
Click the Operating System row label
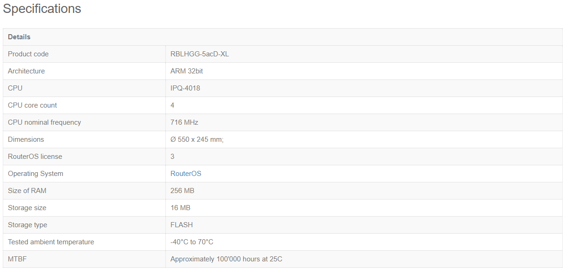pyautogui.click(x=36, y=174)
